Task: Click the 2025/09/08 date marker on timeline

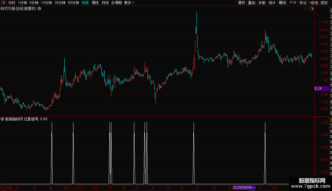Action: coord(244,187)
